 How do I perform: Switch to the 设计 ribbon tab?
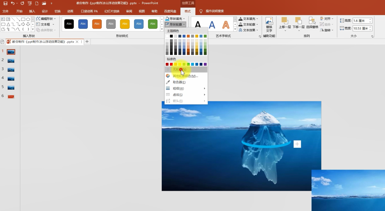point(45,11)
